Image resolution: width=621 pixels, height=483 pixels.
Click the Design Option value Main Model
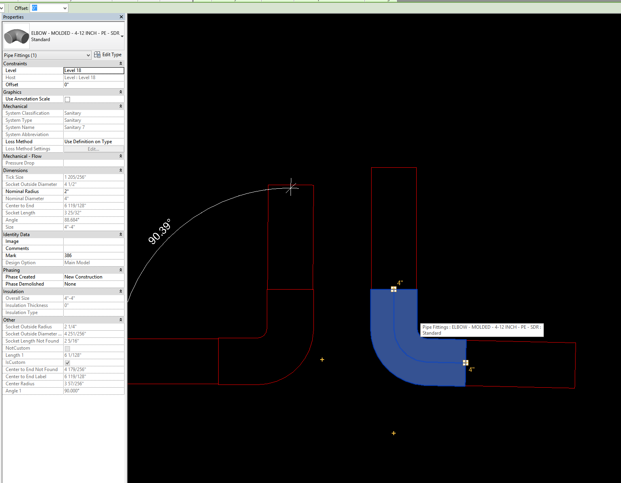click(x=94, y=263)
